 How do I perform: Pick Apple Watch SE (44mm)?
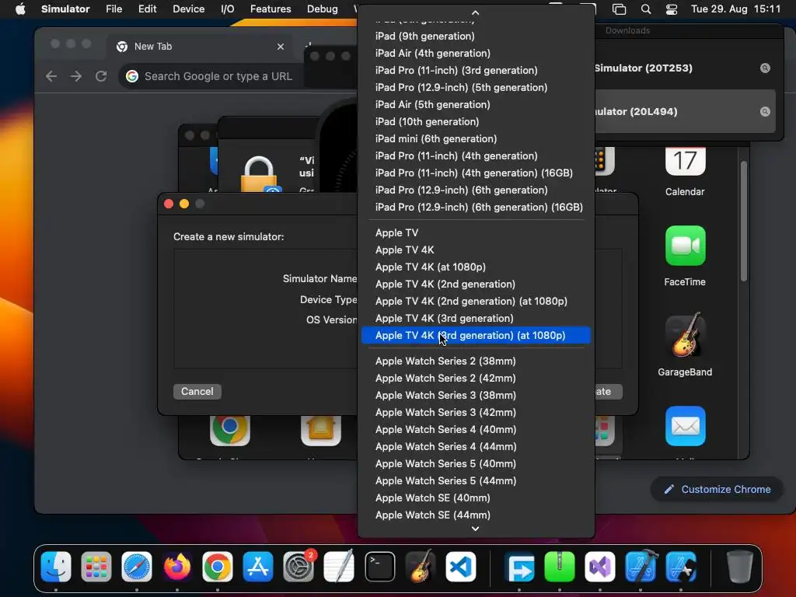(x=477, y=515)
